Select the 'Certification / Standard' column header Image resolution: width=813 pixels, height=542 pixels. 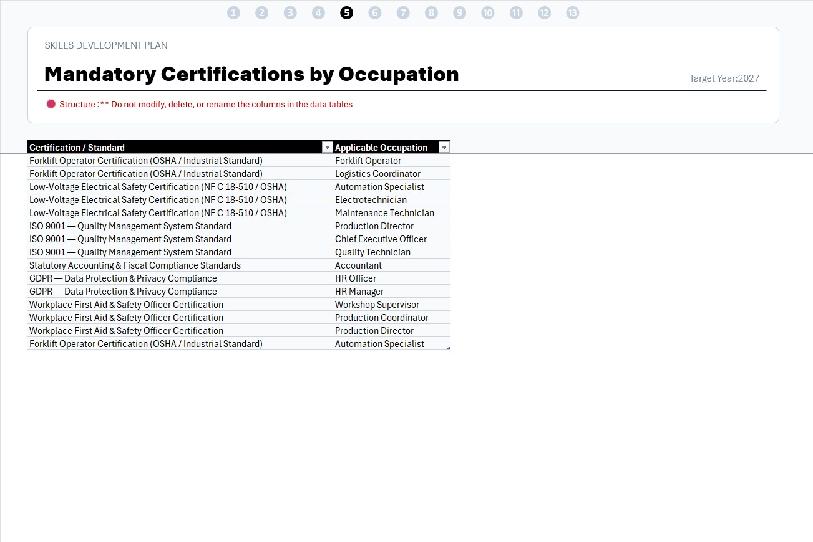click(180, 148)
